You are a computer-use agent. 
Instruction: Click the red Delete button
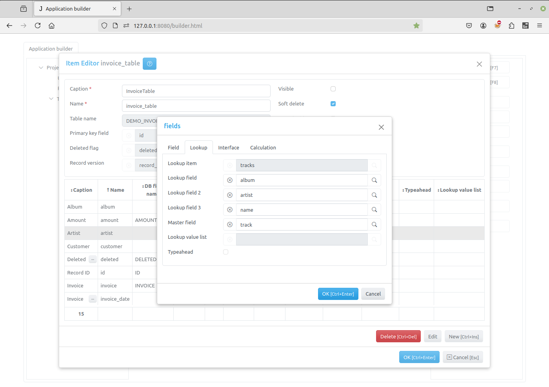tap(398, 337)
